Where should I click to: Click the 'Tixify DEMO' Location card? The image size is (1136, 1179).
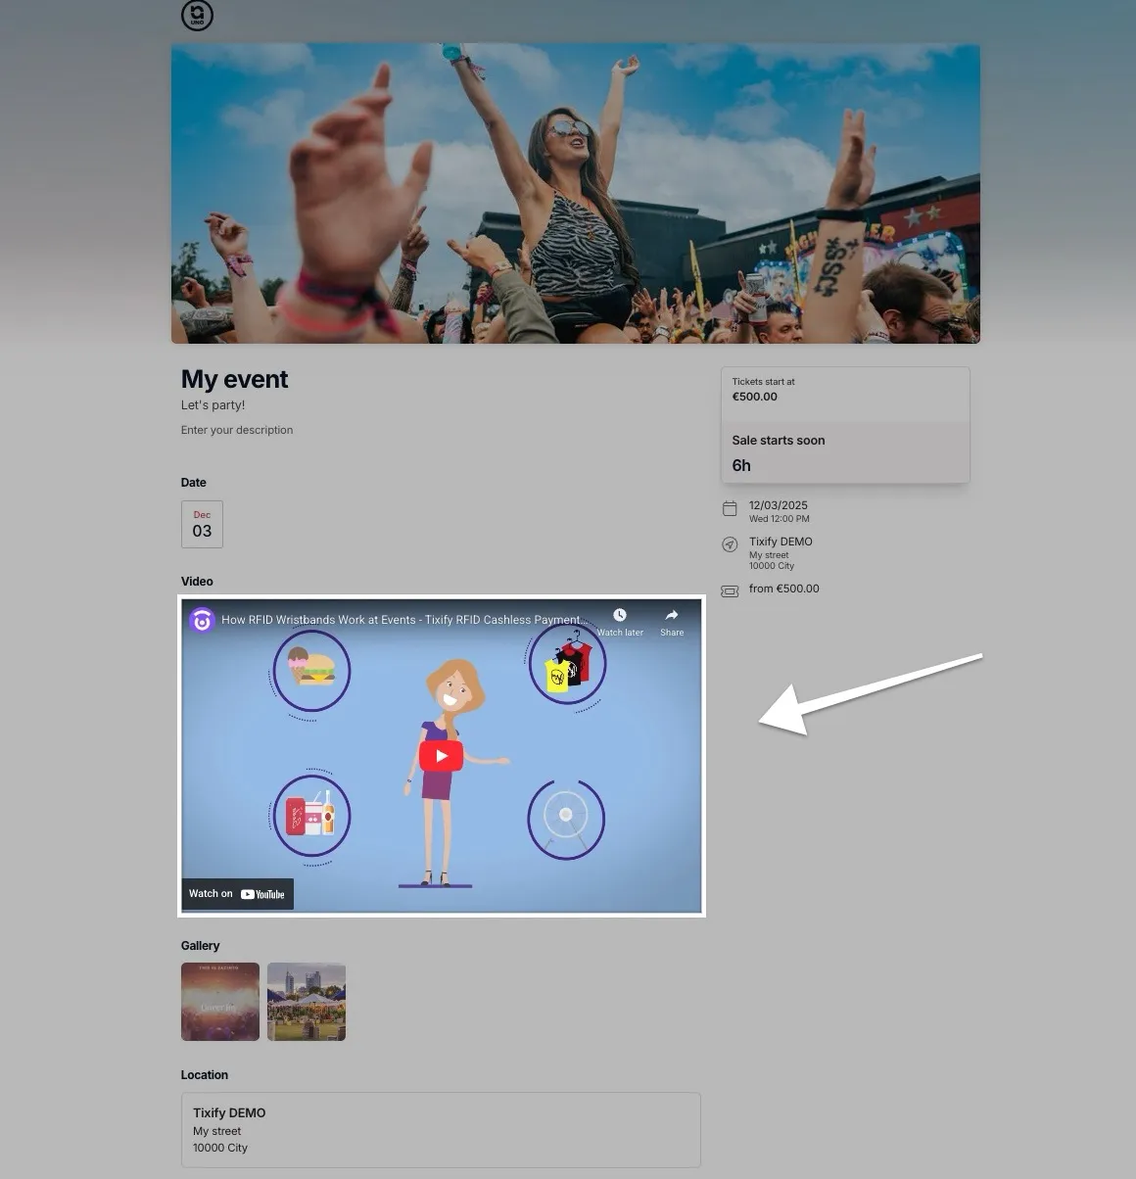pyautogui.click(x=441, y=1130)
